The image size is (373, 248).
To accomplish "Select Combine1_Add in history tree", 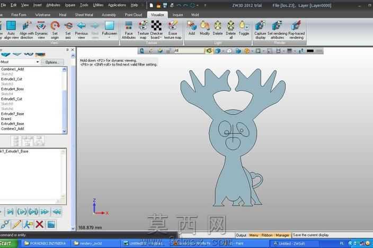I will pyautogui.click(x=12, y=69).
